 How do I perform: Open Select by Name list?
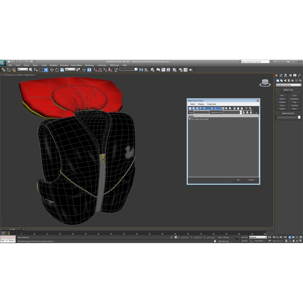click(36, 70)
